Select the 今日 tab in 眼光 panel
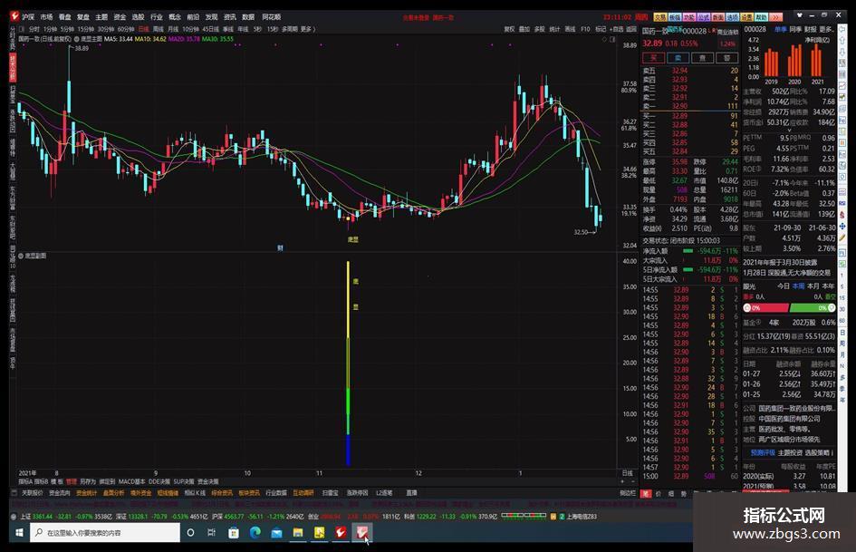Image resolution: width=856 pixels, height=552 pixels. point(784,286)
